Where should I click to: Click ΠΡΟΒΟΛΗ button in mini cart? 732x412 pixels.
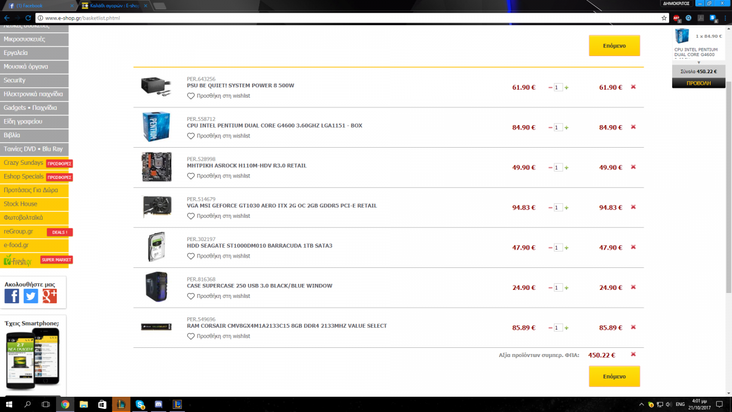click(x=698, y=82)
